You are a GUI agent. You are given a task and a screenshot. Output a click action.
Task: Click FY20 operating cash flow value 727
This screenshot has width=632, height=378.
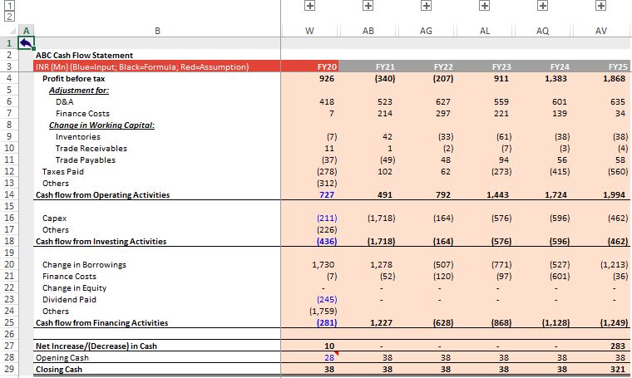tap(309, 195)
